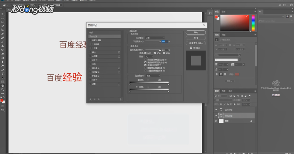Viewport: 294px width, 154px height.
Task: Open the Layers panel menu
Action: coord(255,91)
